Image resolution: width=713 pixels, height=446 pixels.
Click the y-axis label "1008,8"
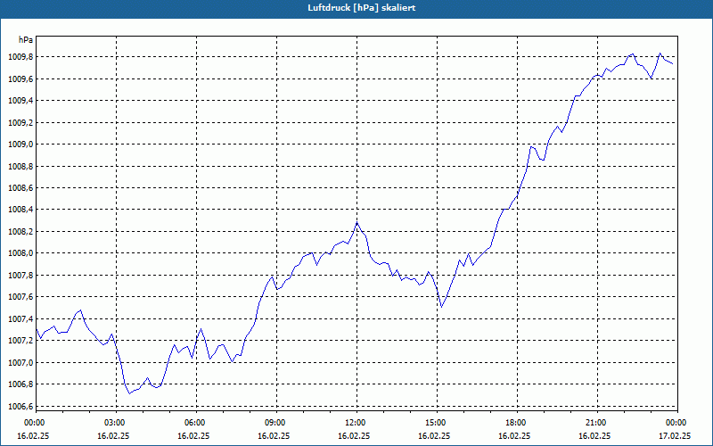(x=20, y=167)
